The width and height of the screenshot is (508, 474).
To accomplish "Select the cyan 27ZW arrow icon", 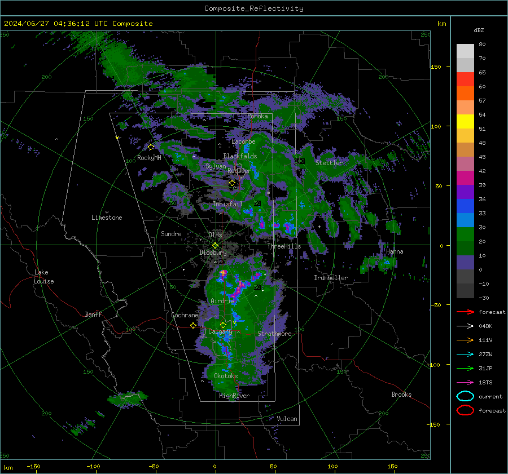I will (465, 355).
